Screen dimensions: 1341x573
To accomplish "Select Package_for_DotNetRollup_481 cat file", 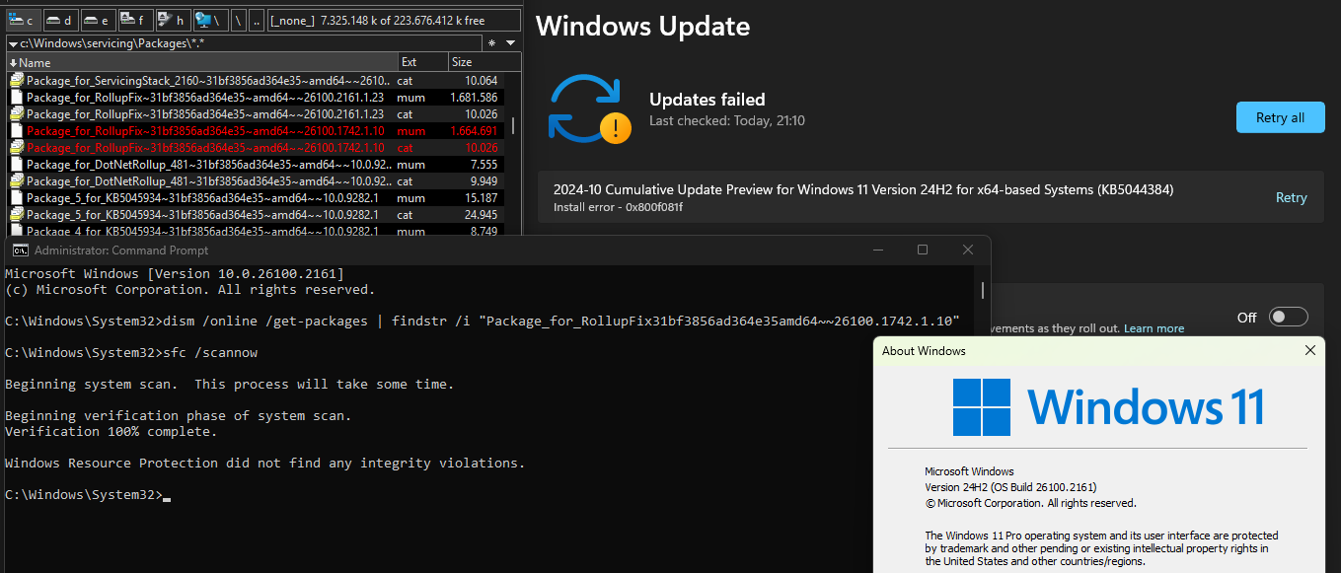I will (255, 180).
